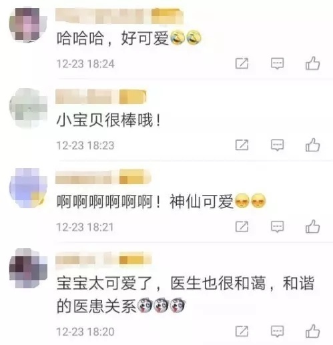This screenshot has width=333, height=345.
Task: Reply to the 宝宝太可爱了 comment
Action: coord(277,332)
